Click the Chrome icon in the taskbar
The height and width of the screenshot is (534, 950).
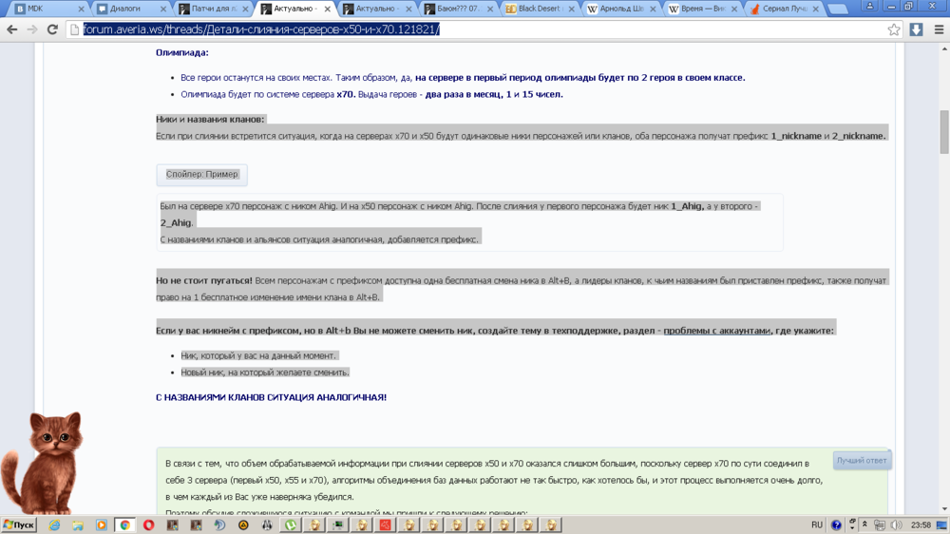124,524
